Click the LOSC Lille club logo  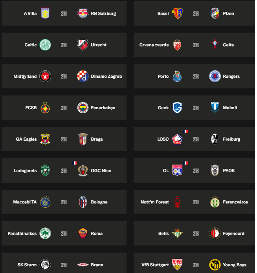click(177, 139)
